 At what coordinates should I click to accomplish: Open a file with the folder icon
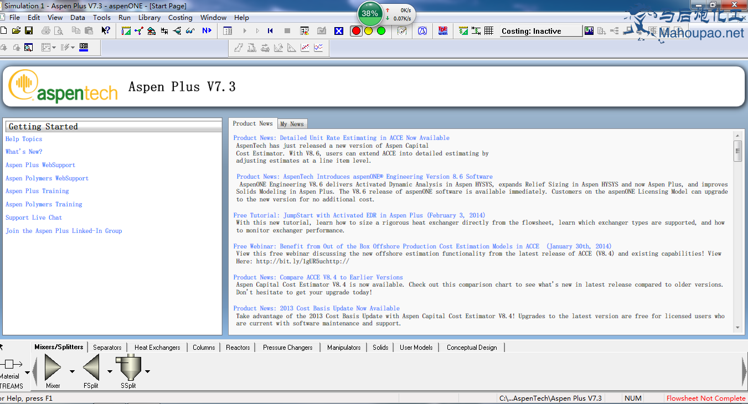17,31
